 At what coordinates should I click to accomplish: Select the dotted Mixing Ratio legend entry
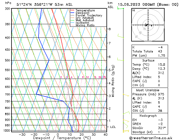85,25
